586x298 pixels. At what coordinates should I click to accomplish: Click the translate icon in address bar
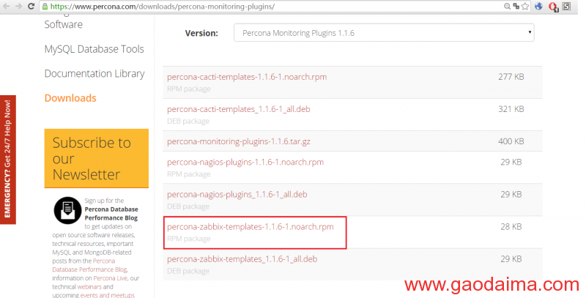(516, 6)
